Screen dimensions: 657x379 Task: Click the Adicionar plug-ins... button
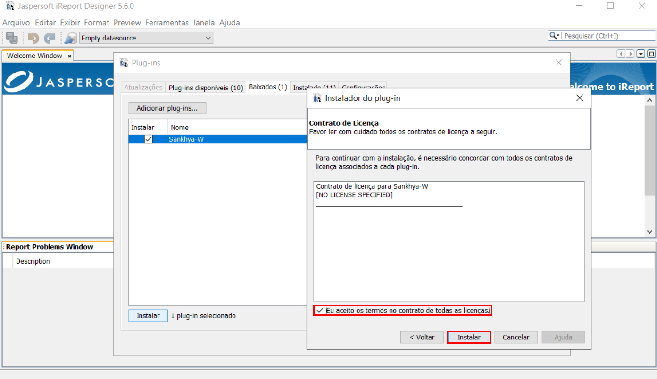tap(167, 108)
